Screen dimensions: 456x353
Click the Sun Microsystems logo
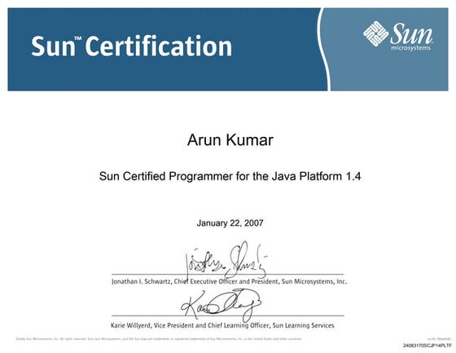pyautogui.click(x=397, y=36)
